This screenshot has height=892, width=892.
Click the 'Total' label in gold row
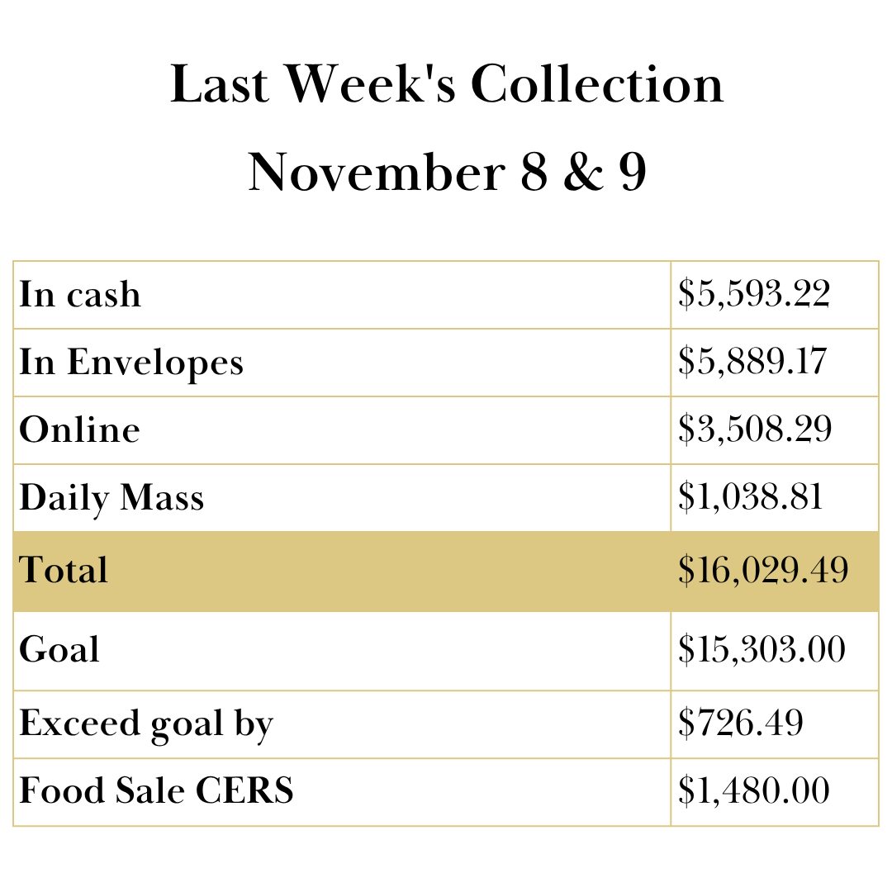[64, 571]
